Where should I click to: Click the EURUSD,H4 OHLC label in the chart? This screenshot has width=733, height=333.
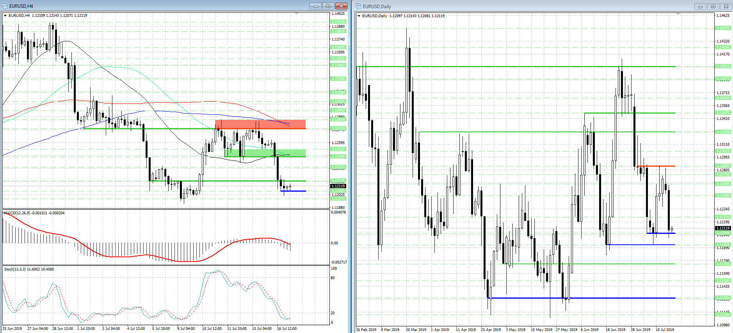pos(48,16)
